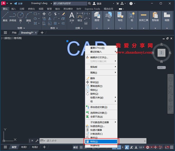Click the viewport label [-][俯视][二维线框]
The height and width of the screenshot is (151, 175).
tap(12, 38)
